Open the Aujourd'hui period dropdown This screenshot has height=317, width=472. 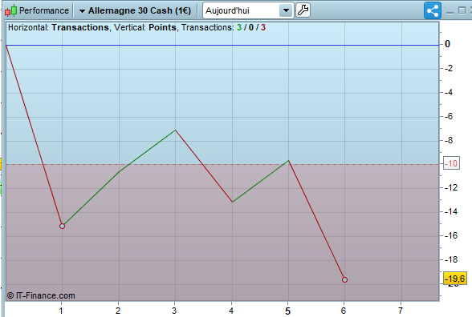click(248, 10)
